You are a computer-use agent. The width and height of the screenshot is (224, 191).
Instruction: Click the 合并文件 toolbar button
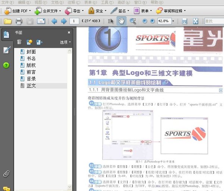48,11
